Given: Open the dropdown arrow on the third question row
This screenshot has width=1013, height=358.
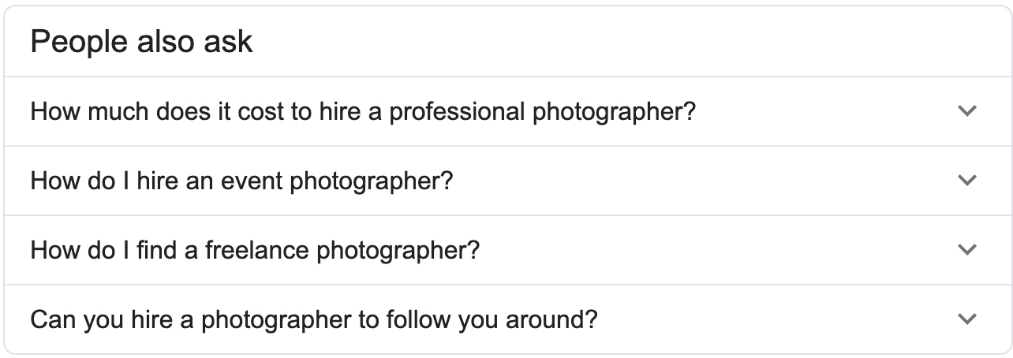Looking at the screenshot, I should (966, 250).
